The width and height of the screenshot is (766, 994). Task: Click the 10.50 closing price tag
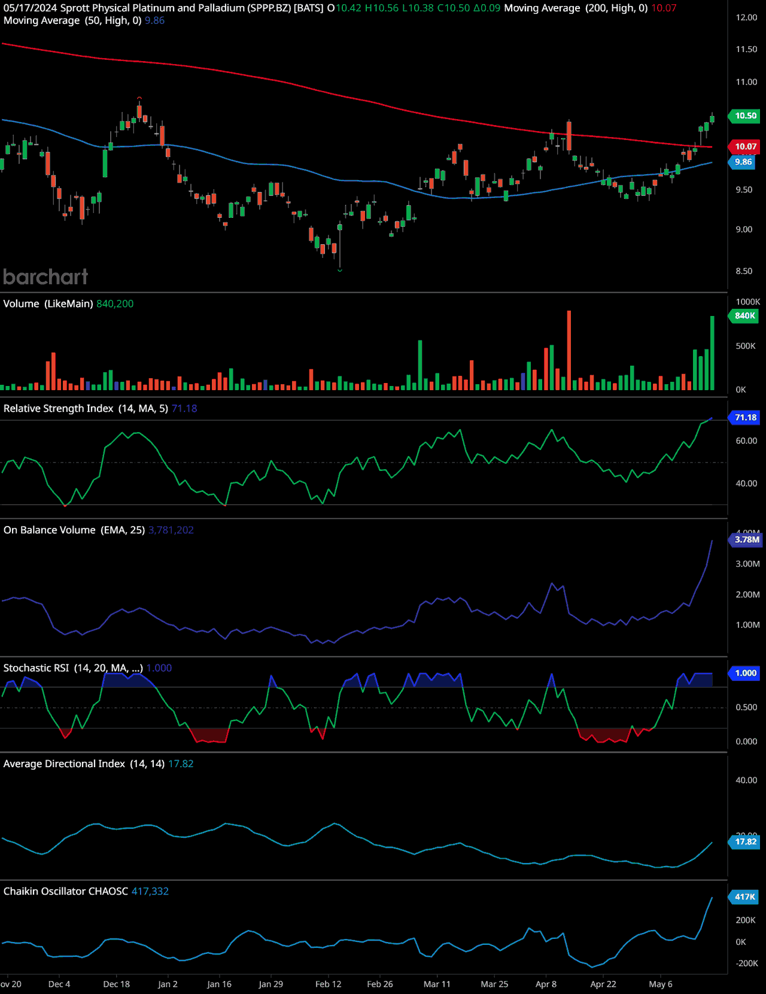coord(744,115)
